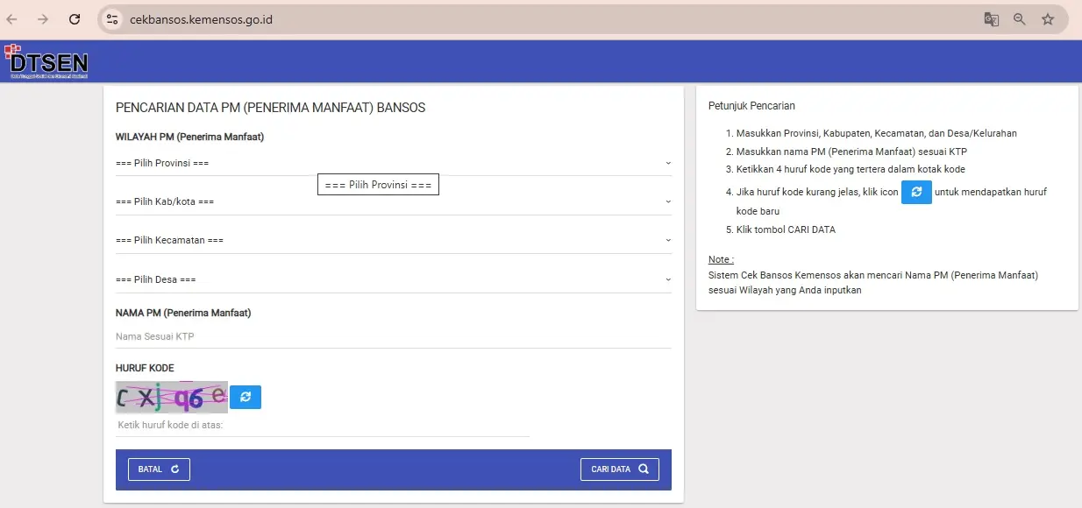This screenshot has height=508, width=1082.
Task: Click the browser back arrow
Action: click(12, 19)
